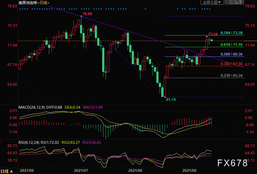Image resolution: width=257 pixels, height=174 pixels.
Task: Expand the 日线 period selector arrow
Action: pyautogui.click(x=12, y=171)
